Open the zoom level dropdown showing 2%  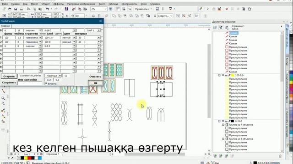tap(106, 9)
